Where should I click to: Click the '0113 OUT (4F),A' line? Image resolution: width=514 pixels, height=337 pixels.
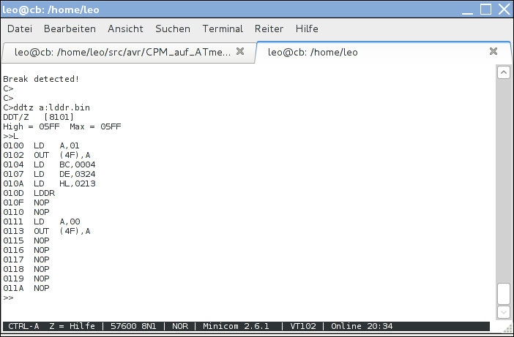[x=47, y=231]
